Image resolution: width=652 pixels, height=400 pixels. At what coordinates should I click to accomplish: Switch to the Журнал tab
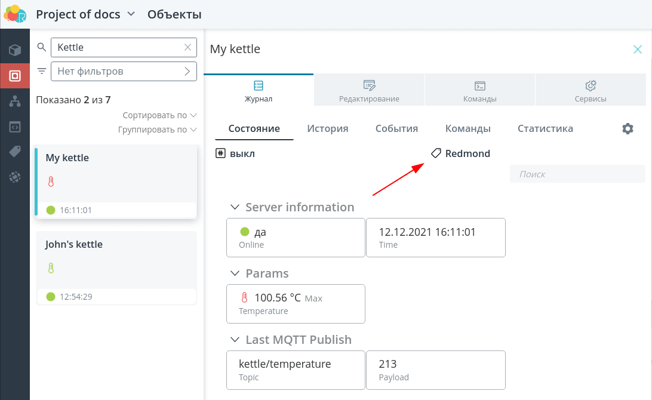[258, 91]
